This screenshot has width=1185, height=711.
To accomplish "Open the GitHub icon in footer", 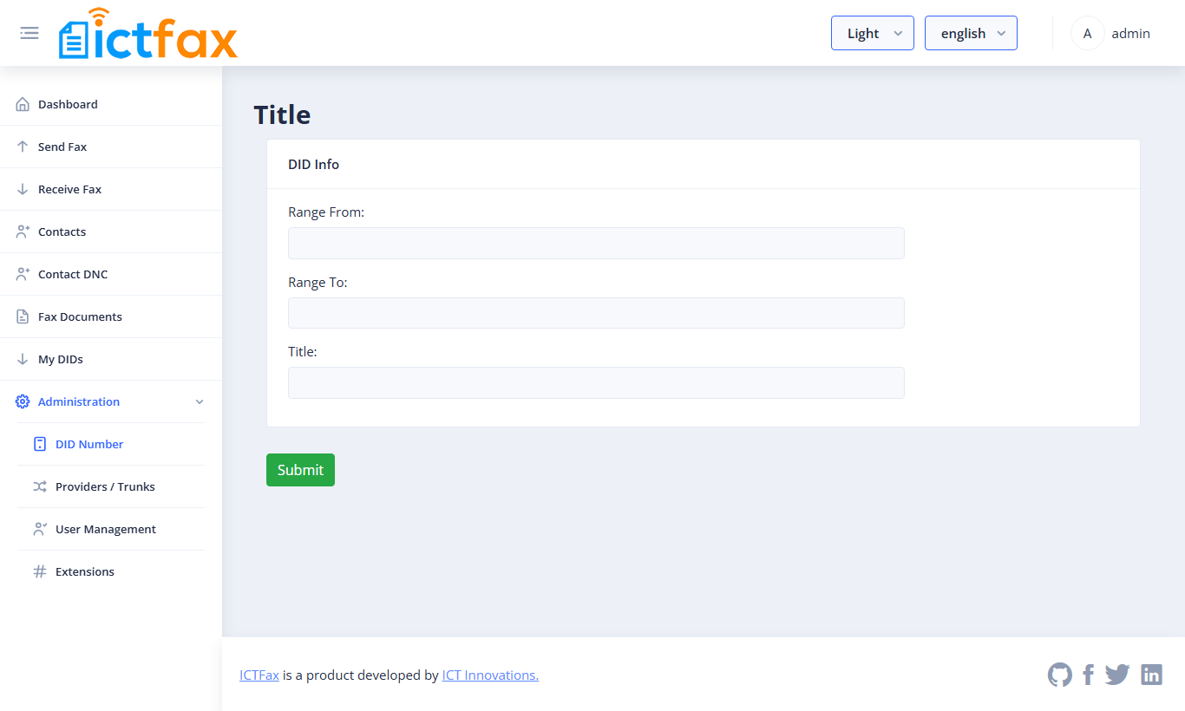I will tap(1060, 675).
